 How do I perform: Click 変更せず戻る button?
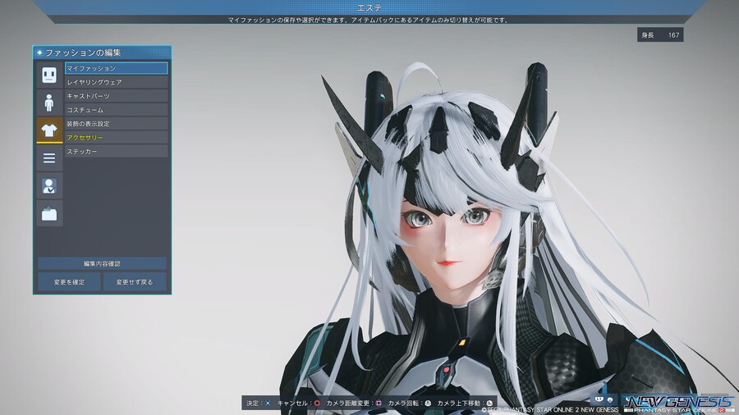pyautogui.click(x=135, y=282)
